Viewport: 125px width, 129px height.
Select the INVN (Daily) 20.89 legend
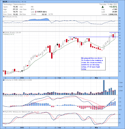click(13, 33)
